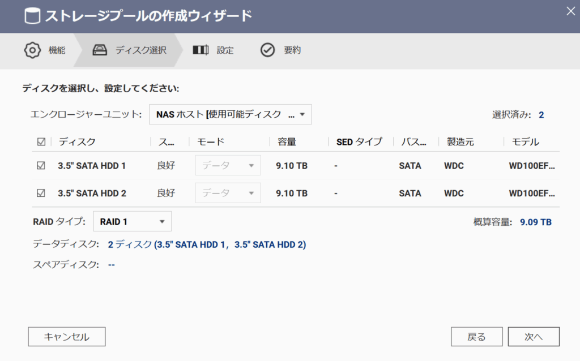Click the データディスク 2 ディスク summary text
The height and width of the screenshot is (361, 580).
pyautogui.click(x=207, y=244)
